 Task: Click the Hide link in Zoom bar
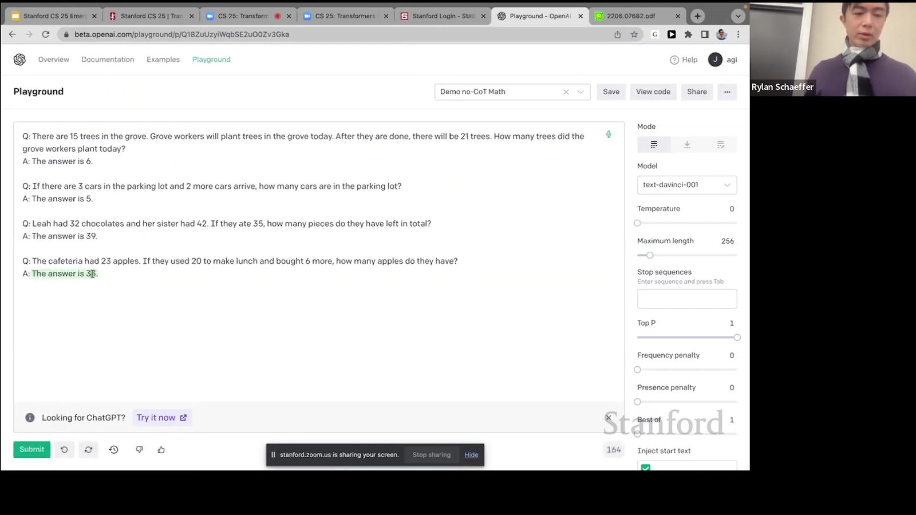point(471,455)
